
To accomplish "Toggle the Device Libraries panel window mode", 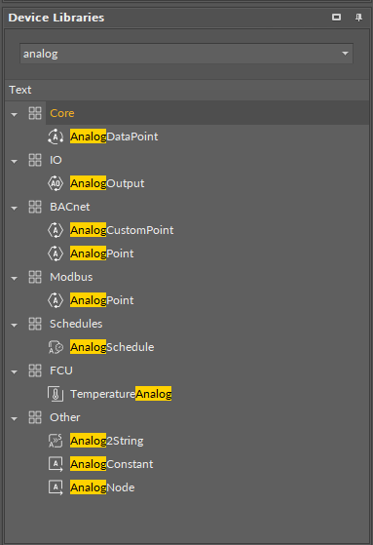I will tap(336, 17).
